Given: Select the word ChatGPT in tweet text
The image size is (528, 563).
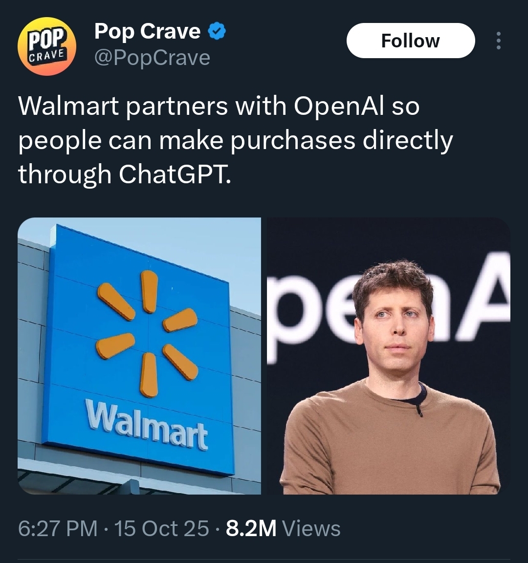Looking at the screenshot, I should 175,174.
